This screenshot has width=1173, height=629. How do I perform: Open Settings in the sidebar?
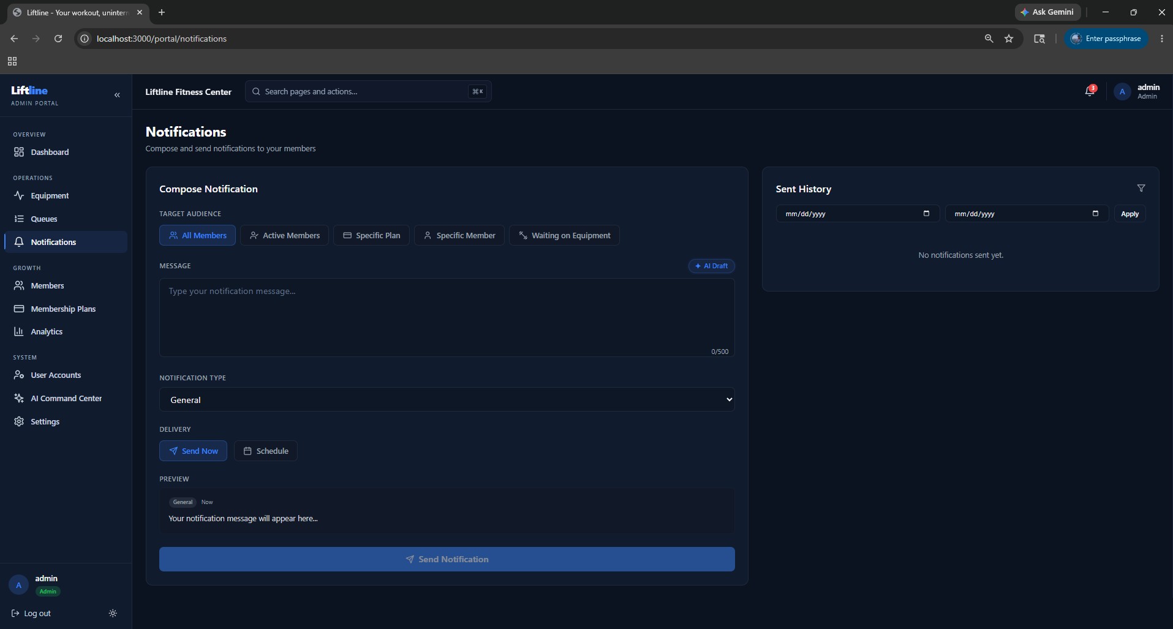[66, 421]
